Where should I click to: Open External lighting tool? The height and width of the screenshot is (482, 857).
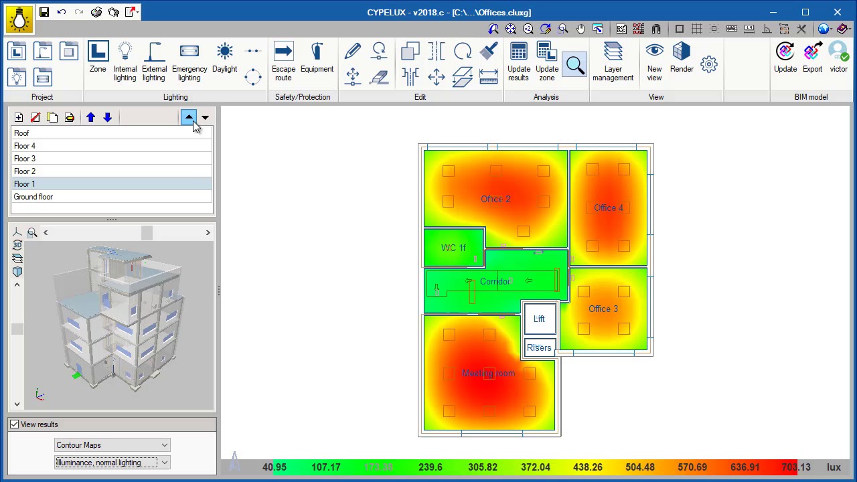point(154,62)
